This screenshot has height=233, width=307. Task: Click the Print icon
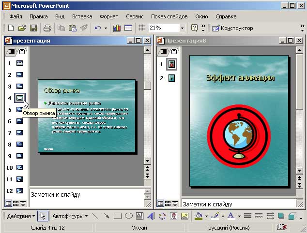[x=47, y=28]
